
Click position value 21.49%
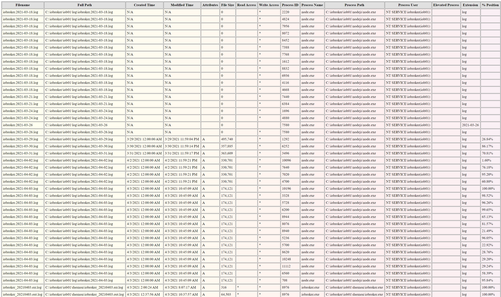coord(490,231)
